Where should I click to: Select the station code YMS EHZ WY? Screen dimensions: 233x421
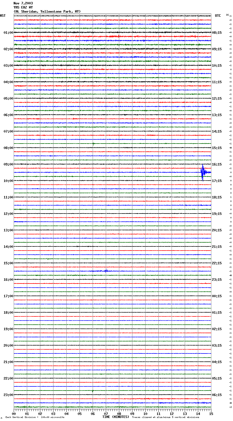pyautogui.click(x=23, y=7)
